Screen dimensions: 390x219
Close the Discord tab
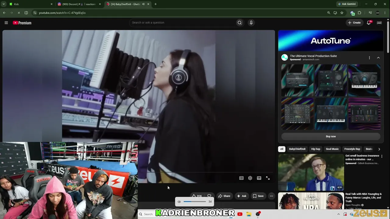tap(100, 4)
